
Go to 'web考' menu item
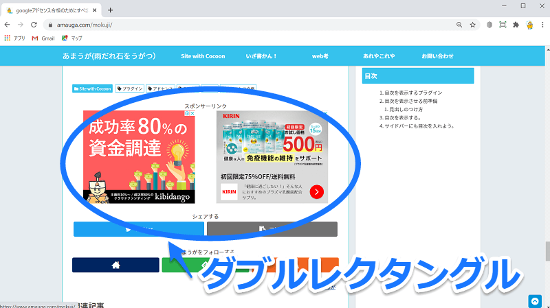tap(320, 56)
